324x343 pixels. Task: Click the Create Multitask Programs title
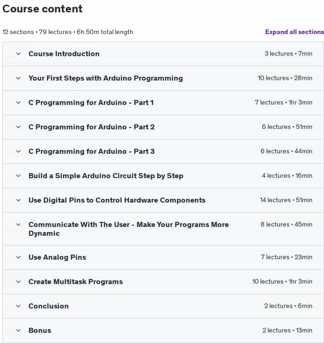point(75,282)
